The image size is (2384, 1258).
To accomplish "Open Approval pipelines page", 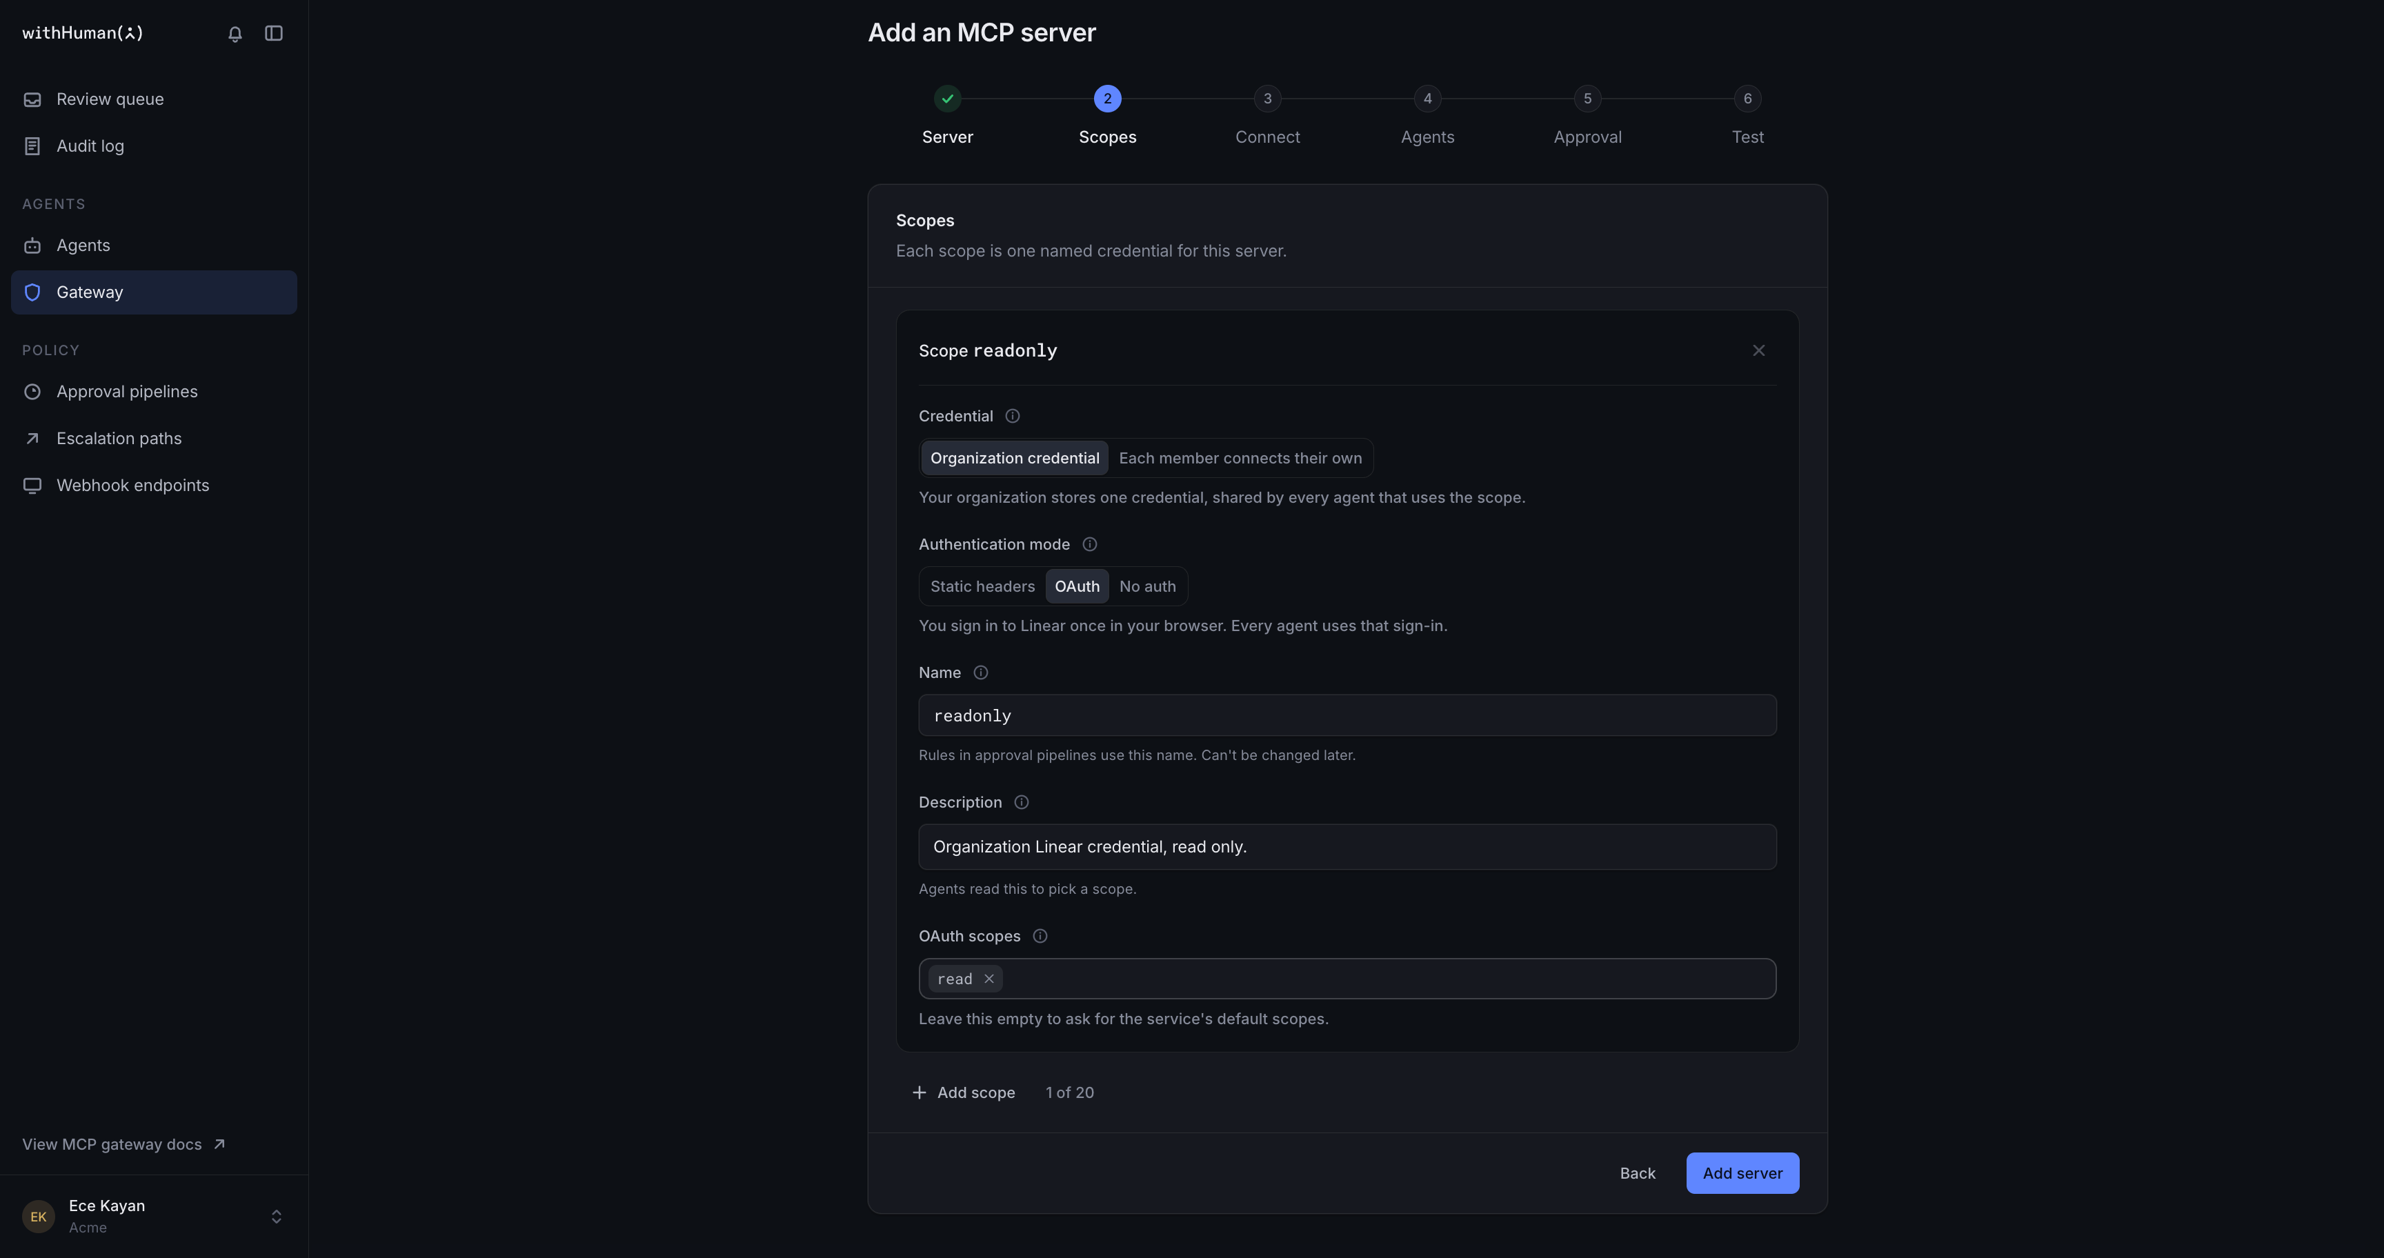I will (x=154, y=391).
